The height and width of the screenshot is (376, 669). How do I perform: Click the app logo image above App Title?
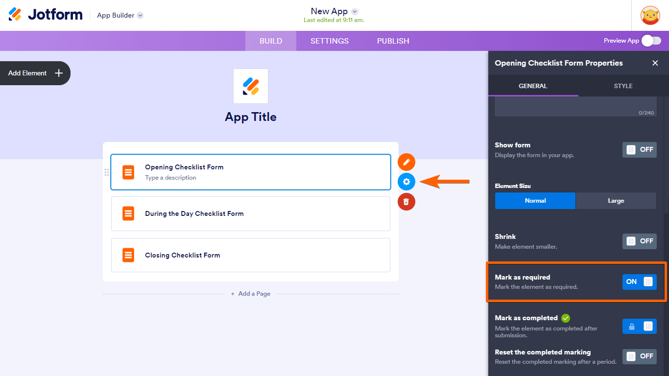(x=251, y=86)
